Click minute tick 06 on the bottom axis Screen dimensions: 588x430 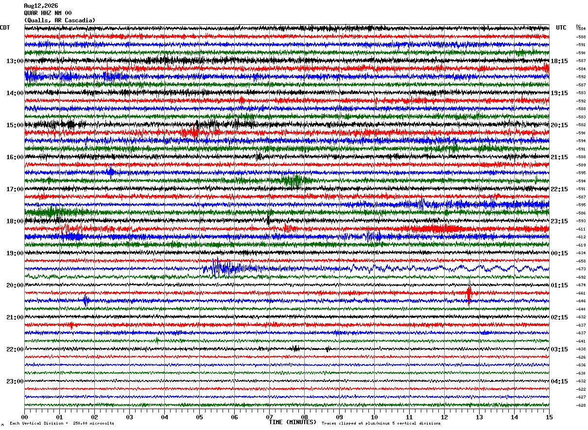(234, 417)
